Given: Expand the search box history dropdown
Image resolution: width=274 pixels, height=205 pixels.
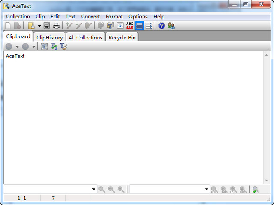Looking at the screenshot, I should (94, 189).
